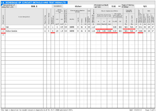Click the R1+R2 value 0.06 in Hob row

(x=115, y=27)
